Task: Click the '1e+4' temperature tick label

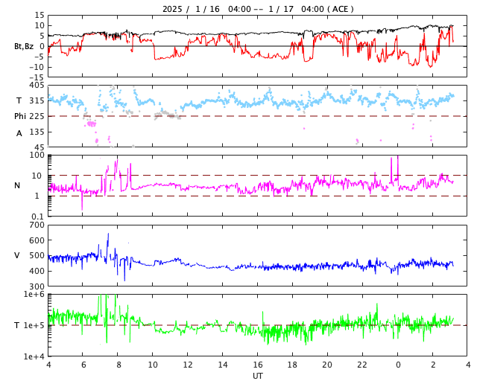Action: 34,356
